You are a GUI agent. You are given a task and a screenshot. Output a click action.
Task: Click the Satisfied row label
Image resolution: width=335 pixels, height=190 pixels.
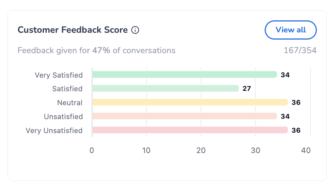[67, 89]
